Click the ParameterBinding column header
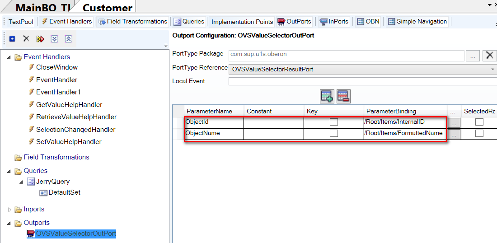497x243 pixels. pyautogui.click(x=405, y=111)
